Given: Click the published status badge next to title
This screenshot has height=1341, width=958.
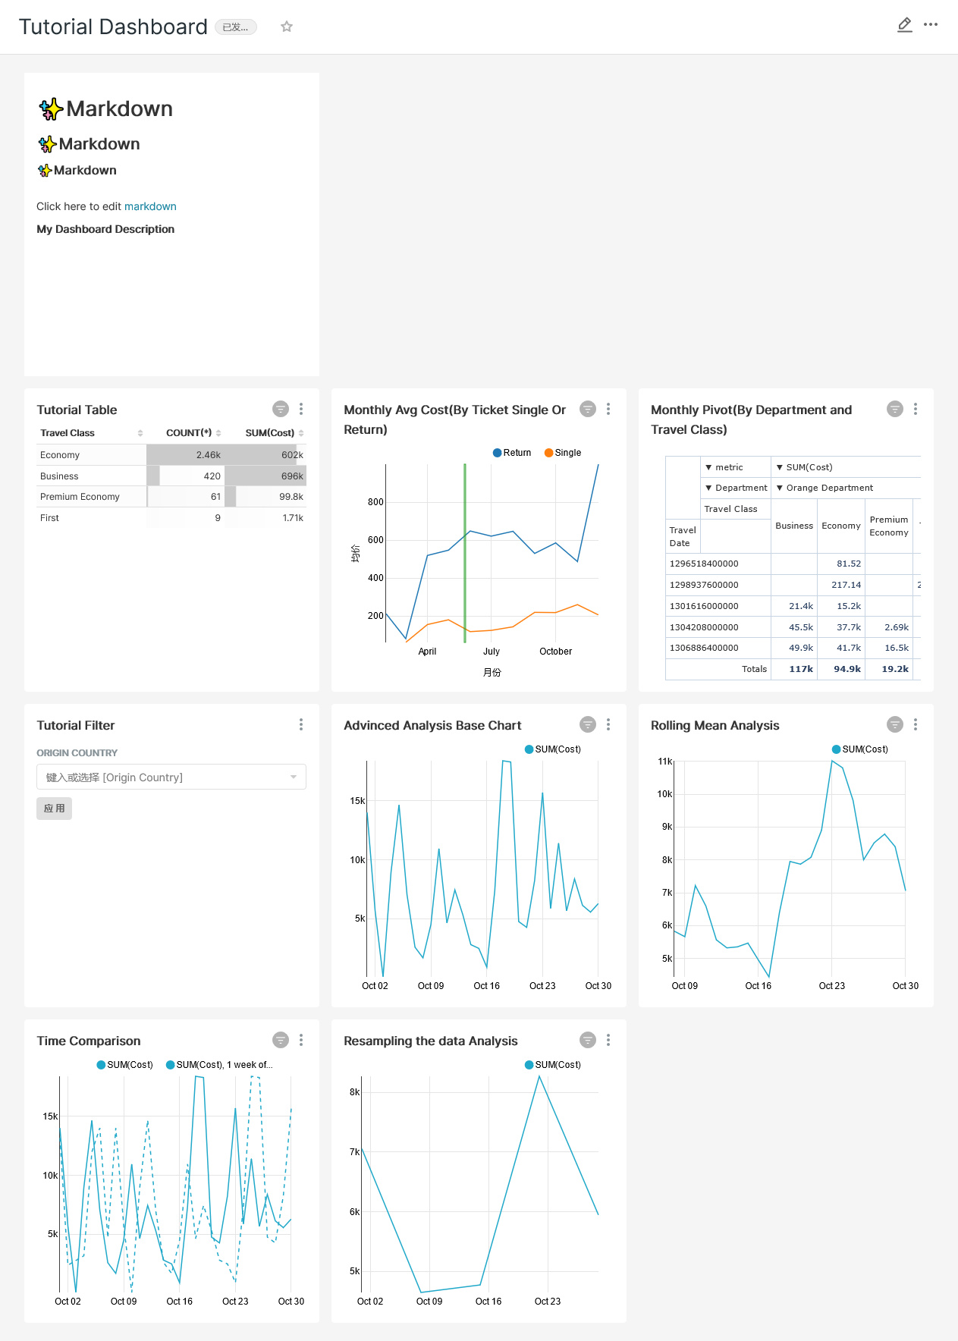Looking at the screenshot, I should coord(236,27).
